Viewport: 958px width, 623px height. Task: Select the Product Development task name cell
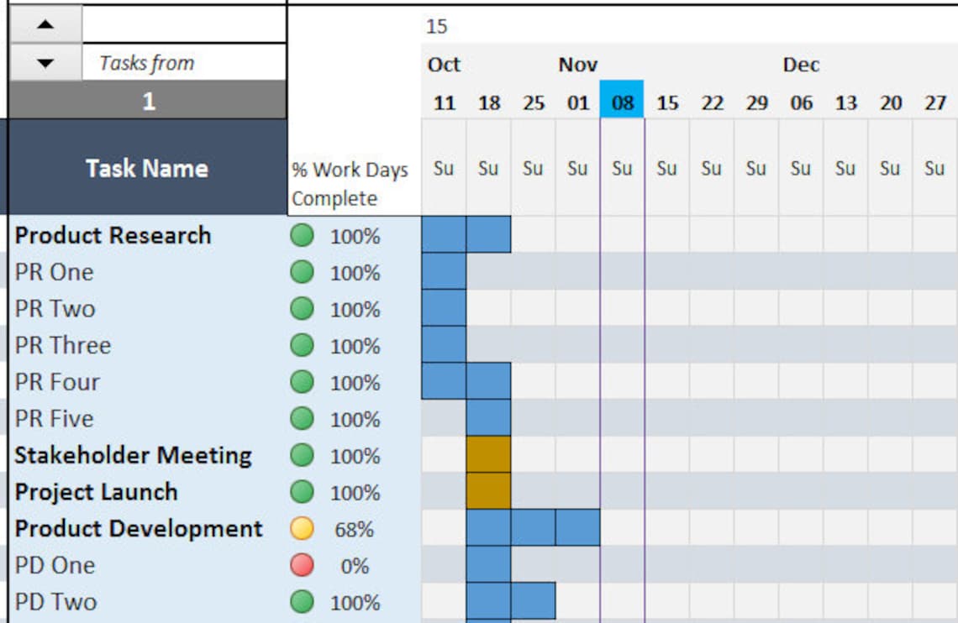[139, 528]
